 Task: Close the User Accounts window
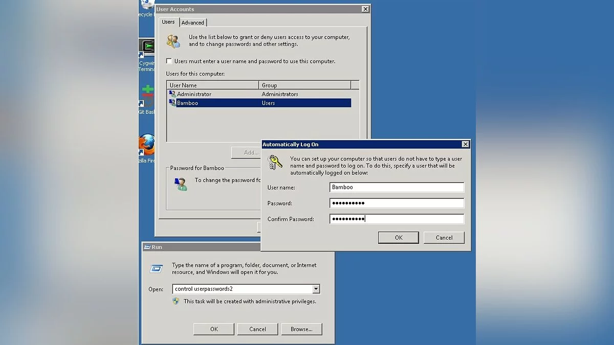coord(365,9)
